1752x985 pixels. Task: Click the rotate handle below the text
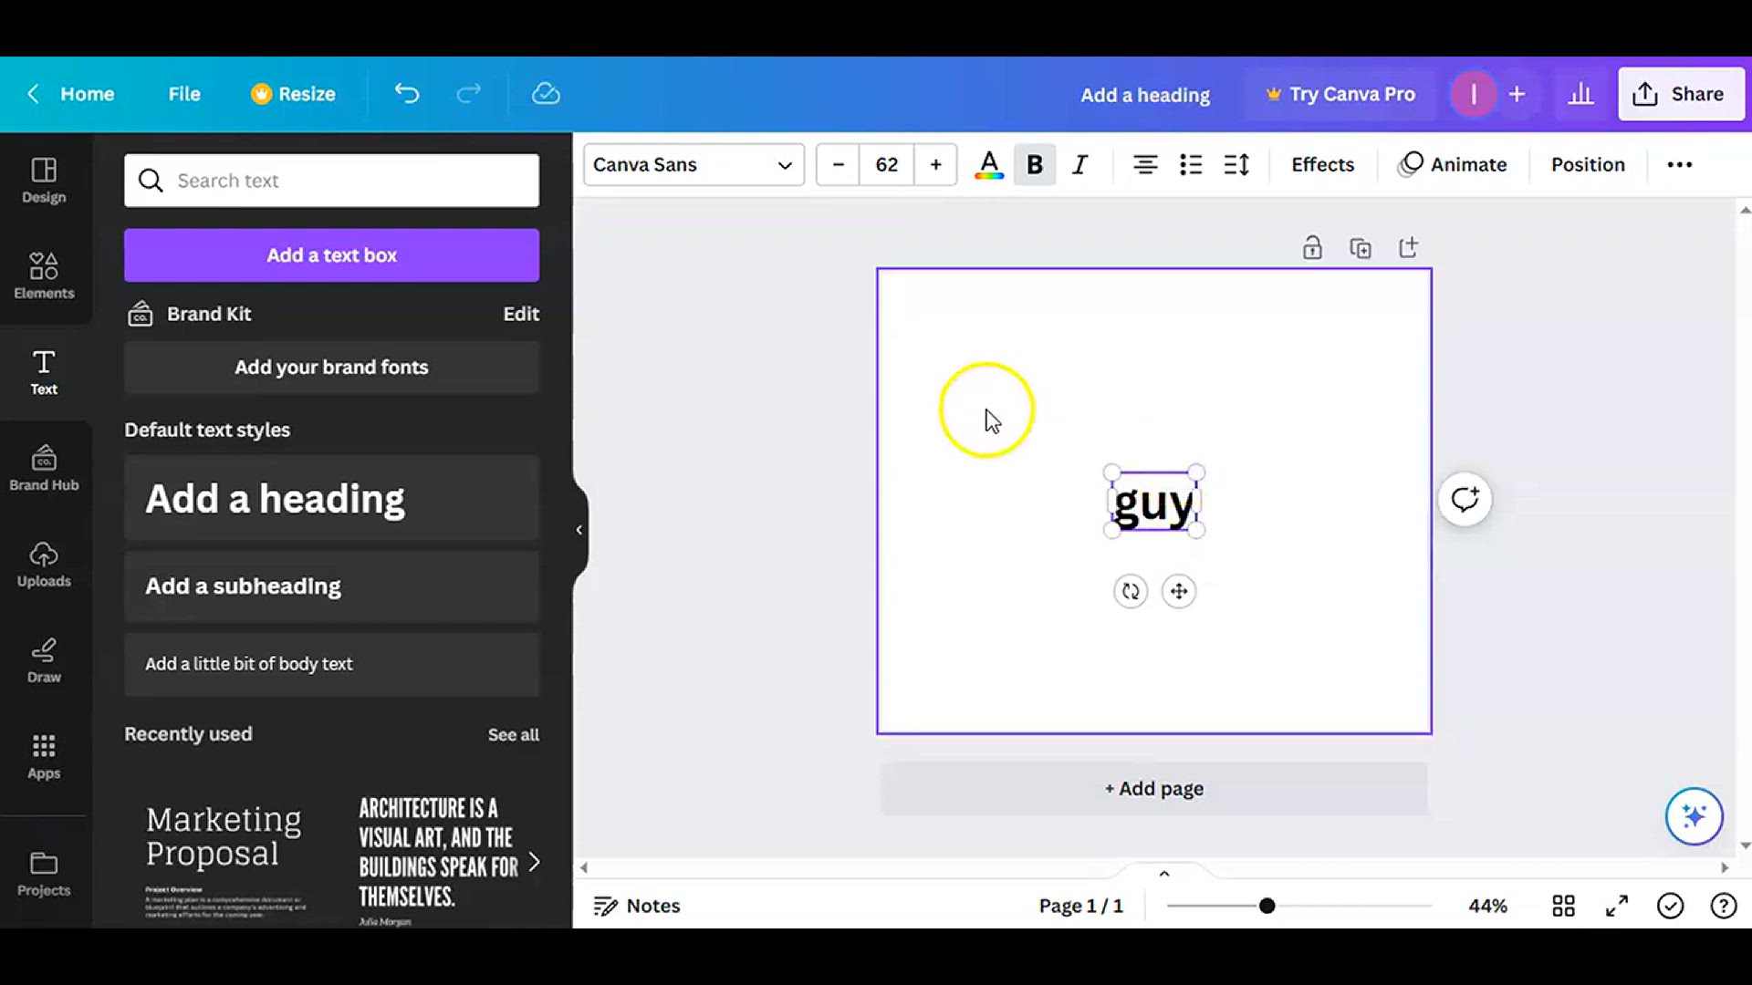click(x=1131, y=591)
